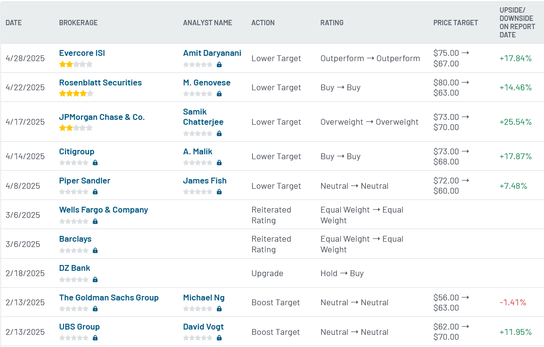Open the Evercore ISI brokerage link
Viewport: 544px width, 347px height.
click(82, 53)
